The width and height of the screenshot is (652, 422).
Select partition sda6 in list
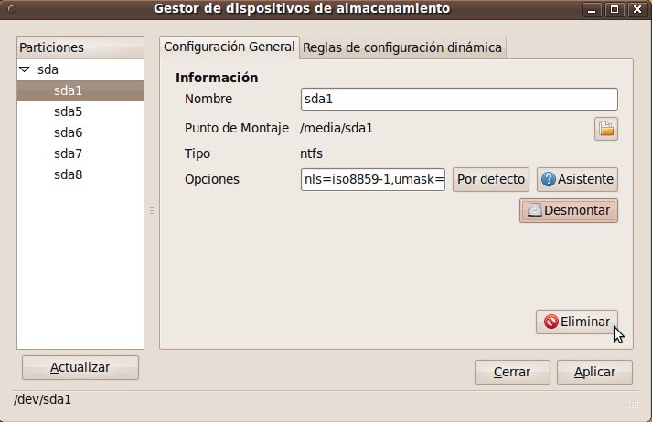(80, 132)
